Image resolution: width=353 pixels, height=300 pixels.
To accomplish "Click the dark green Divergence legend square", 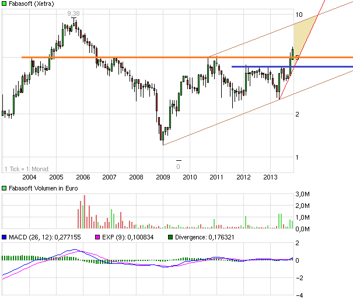I will [x=170, y=237].
